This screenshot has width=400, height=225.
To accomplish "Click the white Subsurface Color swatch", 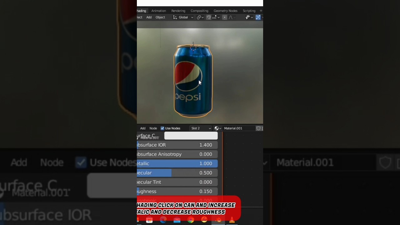I will [x=191, y=136].
